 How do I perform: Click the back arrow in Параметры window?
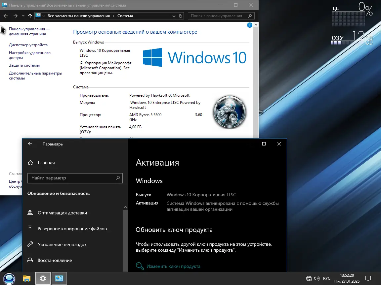(x=30, y=144)
